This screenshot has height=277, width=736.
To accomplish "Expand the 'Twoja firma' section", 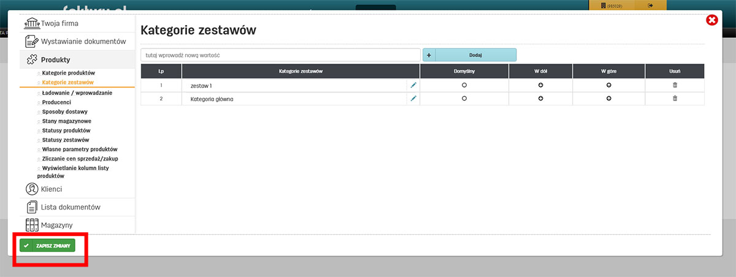I will click(59, 23).
